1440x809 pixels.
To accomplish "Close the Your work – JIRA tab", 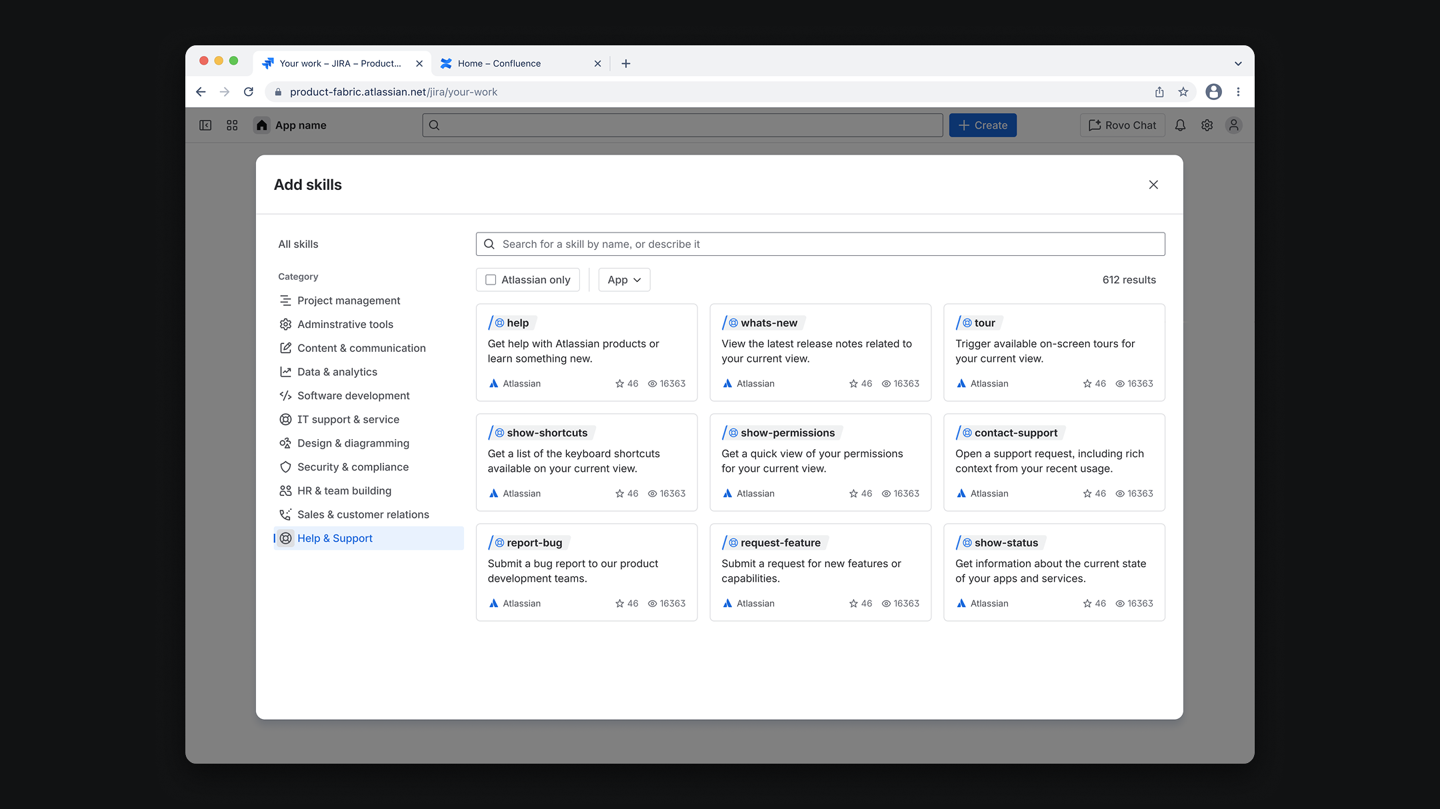I will [419, 63].
